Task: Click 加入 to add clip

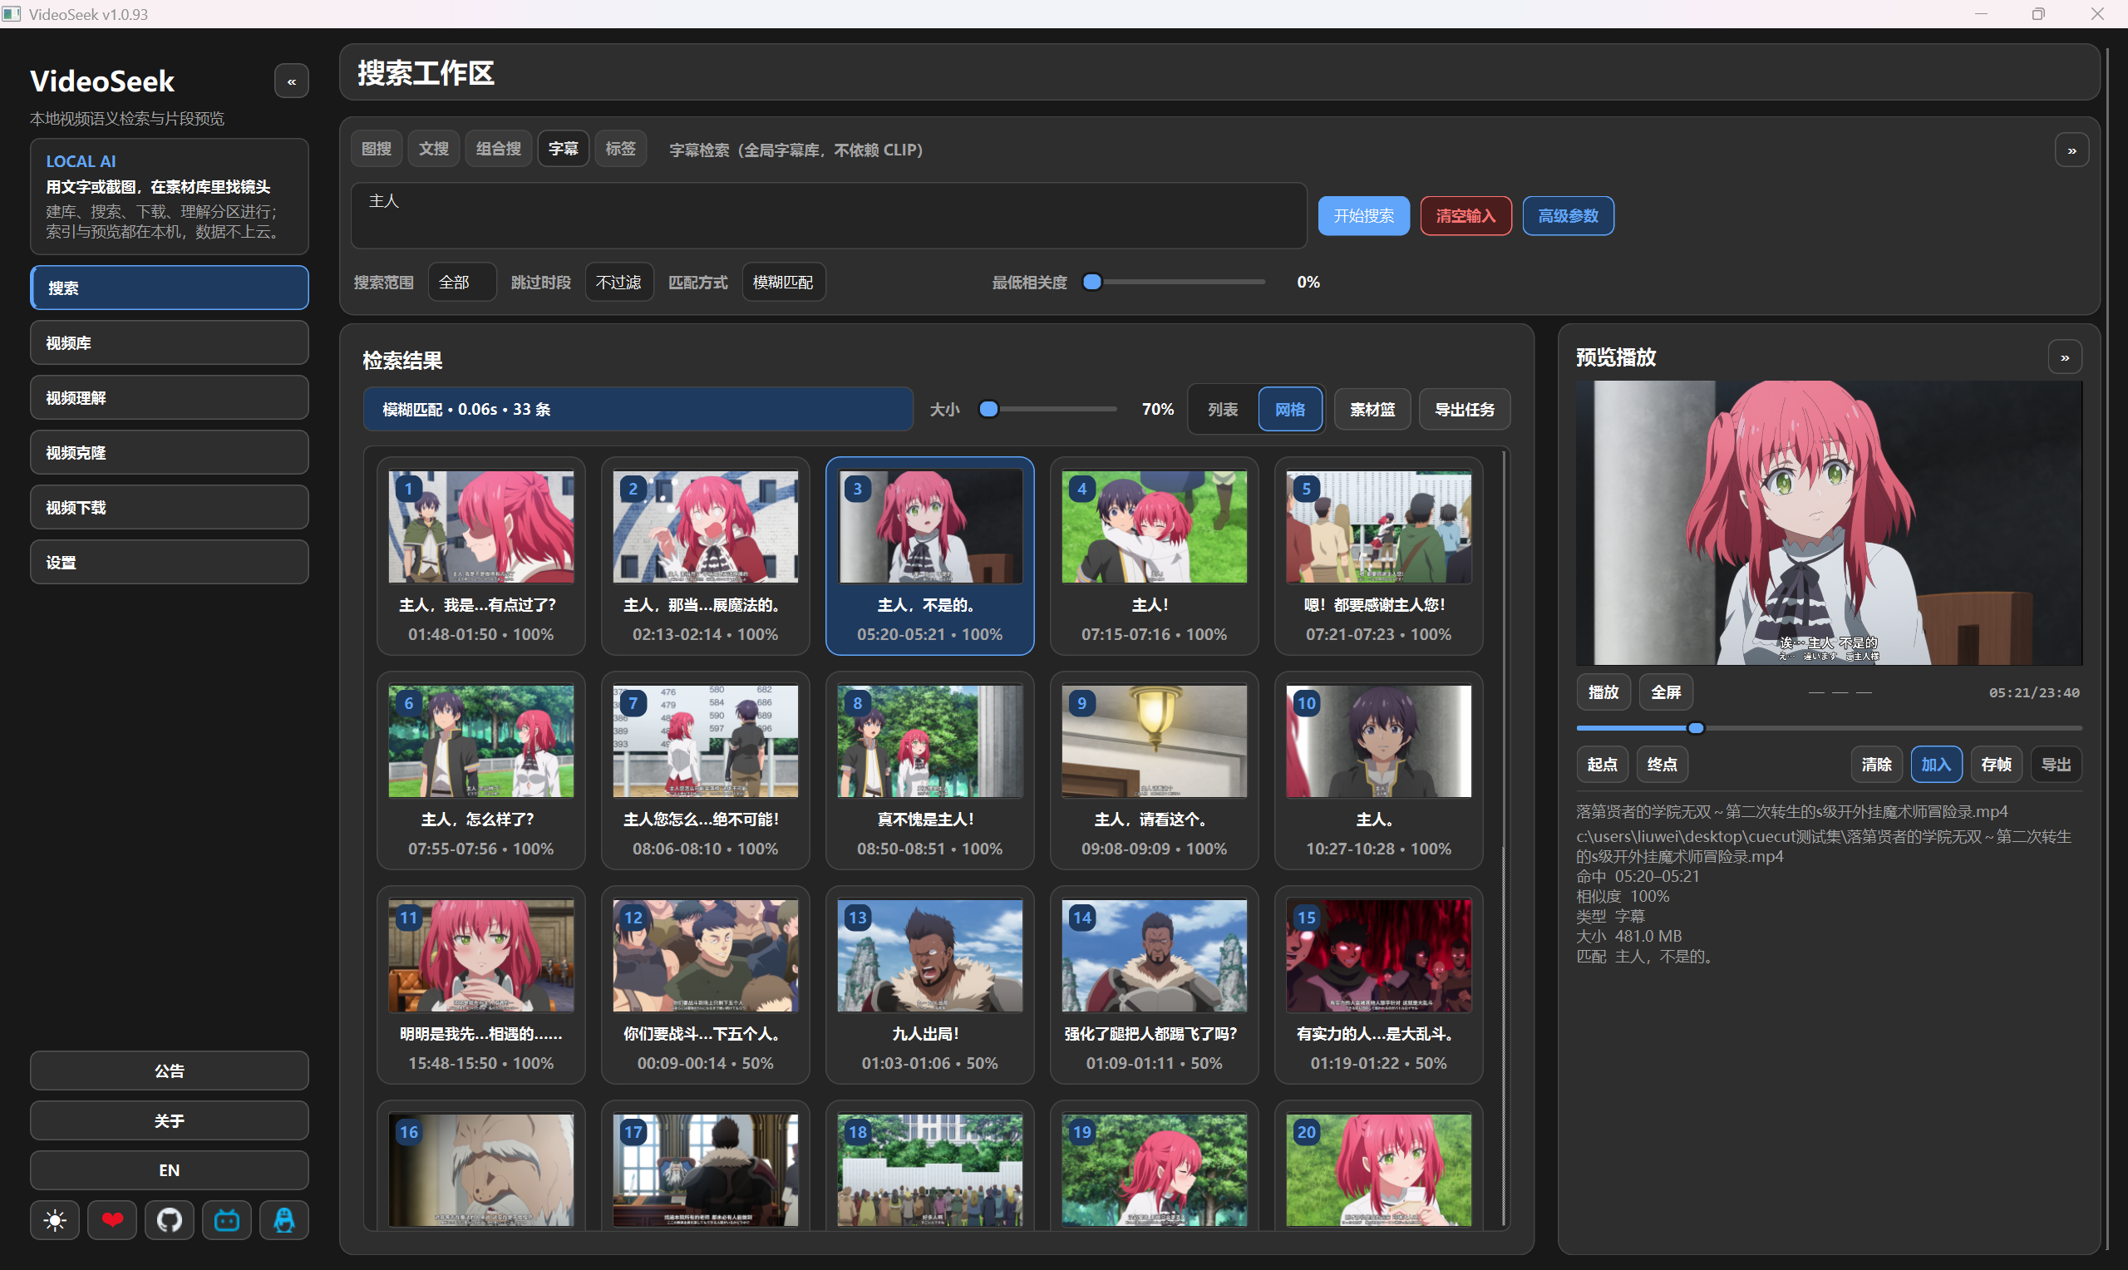Action: [x=1936, y=764]
